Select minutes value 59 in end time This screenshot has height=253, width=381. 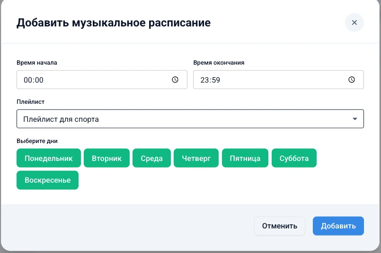pyautogui.click(x=215, y=80)
